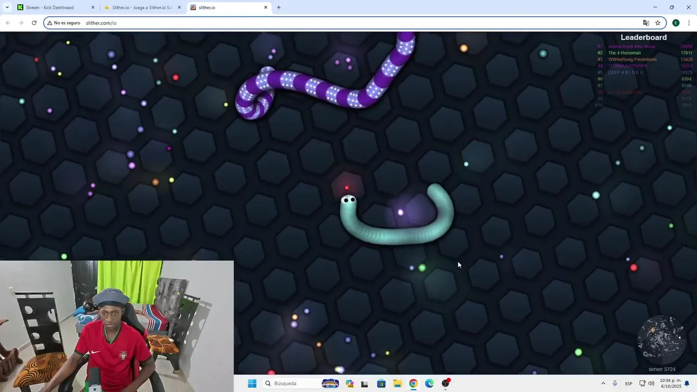This screenshot has width=697, height=392.
Task: Open the Task View taskbar icon
Action: 365,383
